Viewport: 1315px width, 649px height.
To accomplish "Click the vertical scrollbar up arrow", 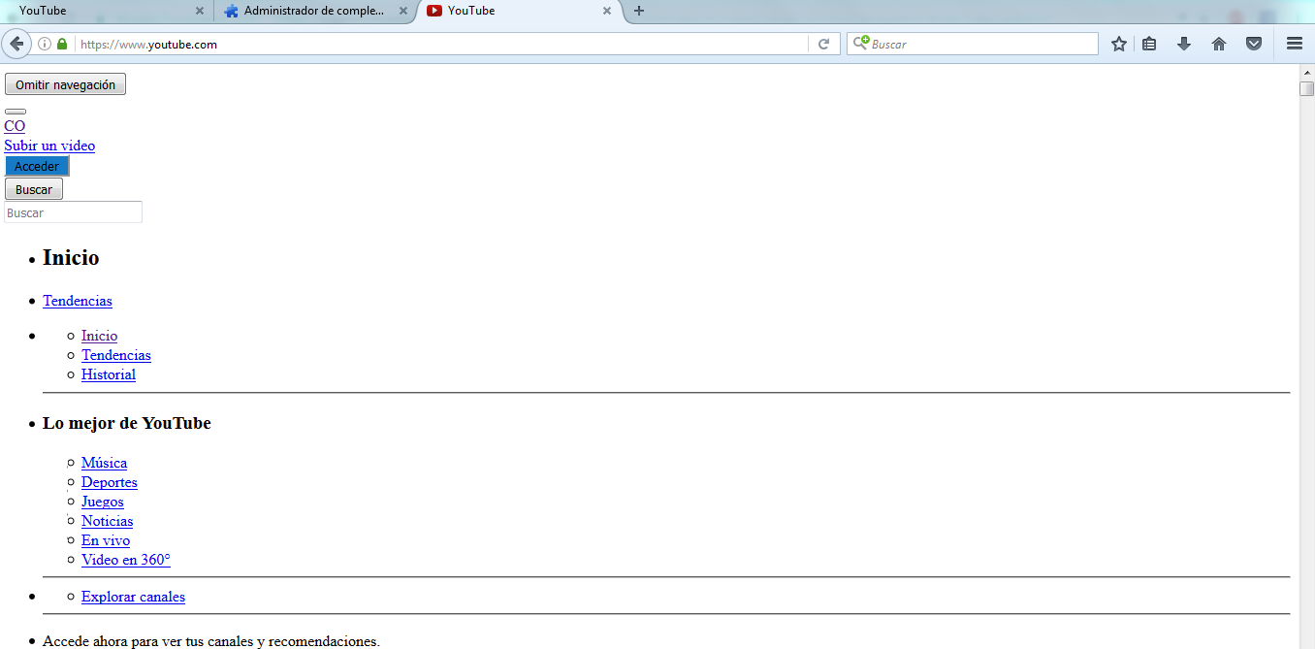I will pos(1307,73).
